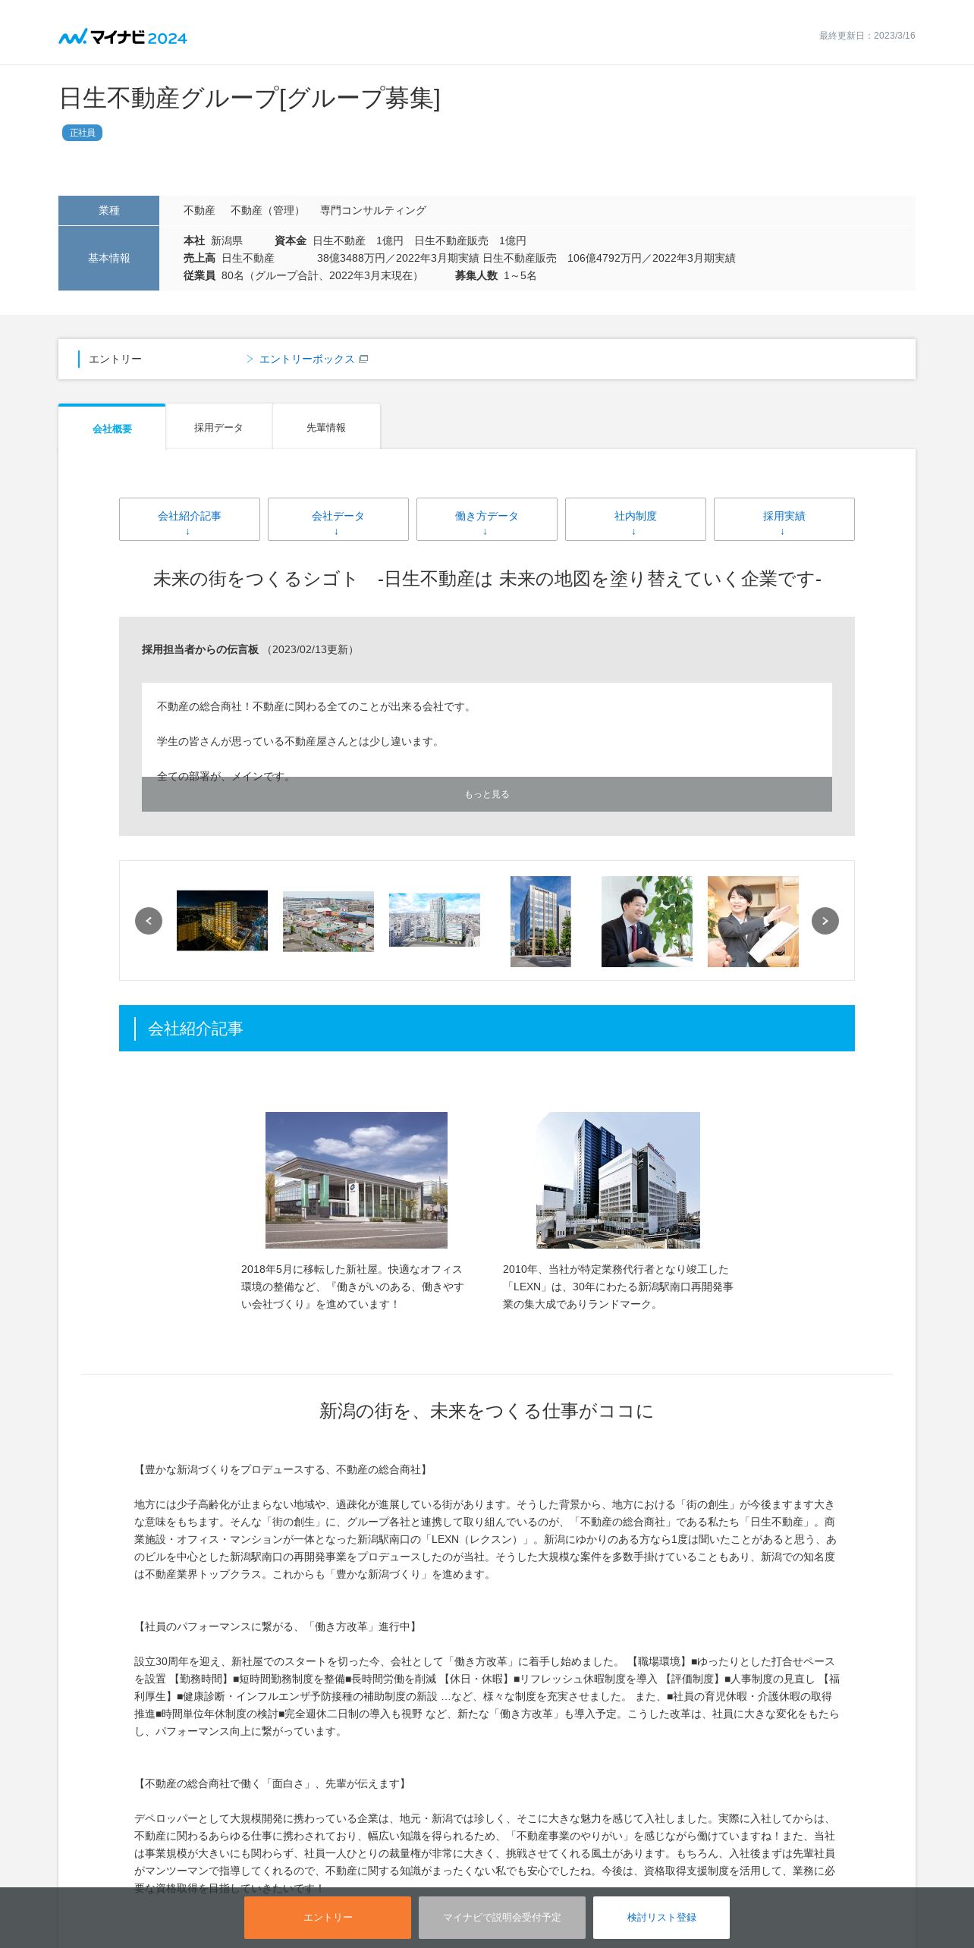Screen dimensions: 974x1948
Task: Switch to the 採用データ tab
Action: click(218, 427)
